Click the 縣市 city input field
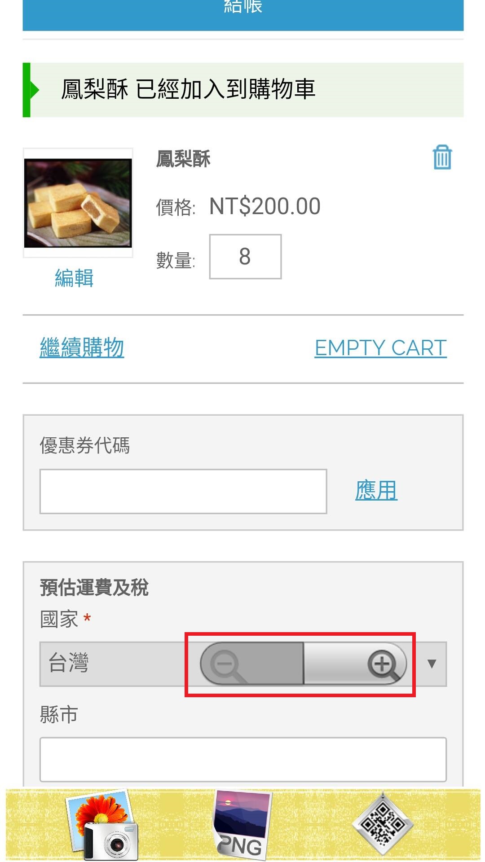485x862 pixels. pos(242,759)
